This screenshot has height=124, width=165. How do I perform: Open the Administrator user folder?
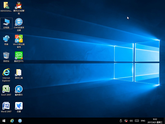[6, 6]
